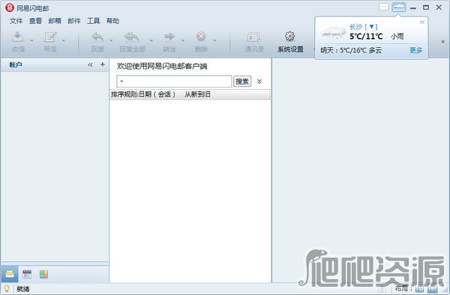Click 更多 link in weather popup
Image resolution: width=450 pixels, height=295 pixels.
tap(415, 50)
